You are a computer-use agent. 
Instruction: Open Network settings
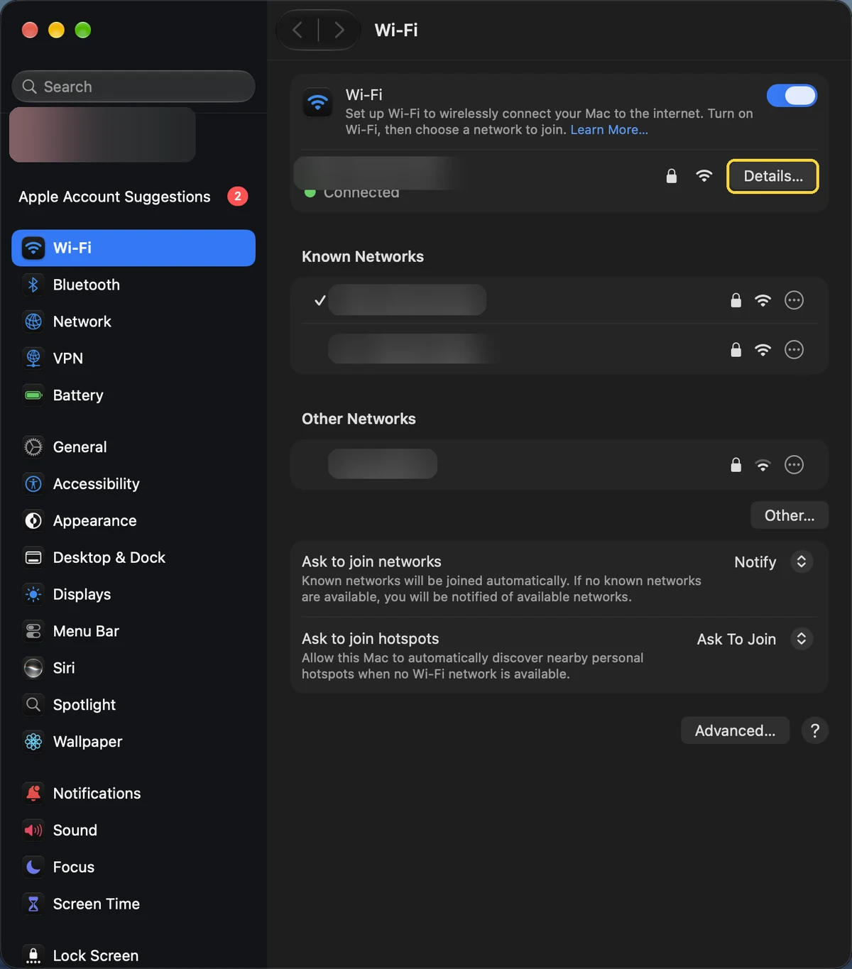coord(133,322)
